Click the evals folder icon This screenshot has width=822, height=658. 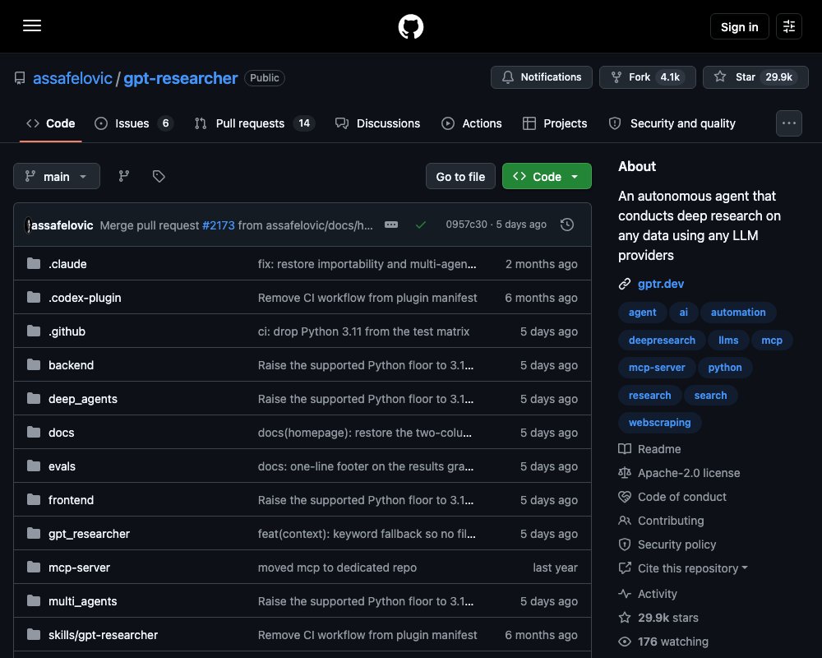pos(34,466)
